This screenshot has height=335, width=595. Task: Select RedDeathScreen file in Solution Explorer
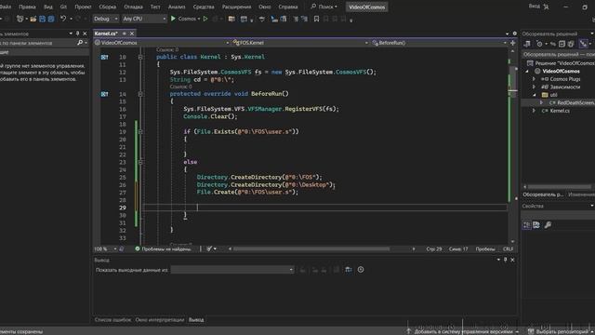575,102
